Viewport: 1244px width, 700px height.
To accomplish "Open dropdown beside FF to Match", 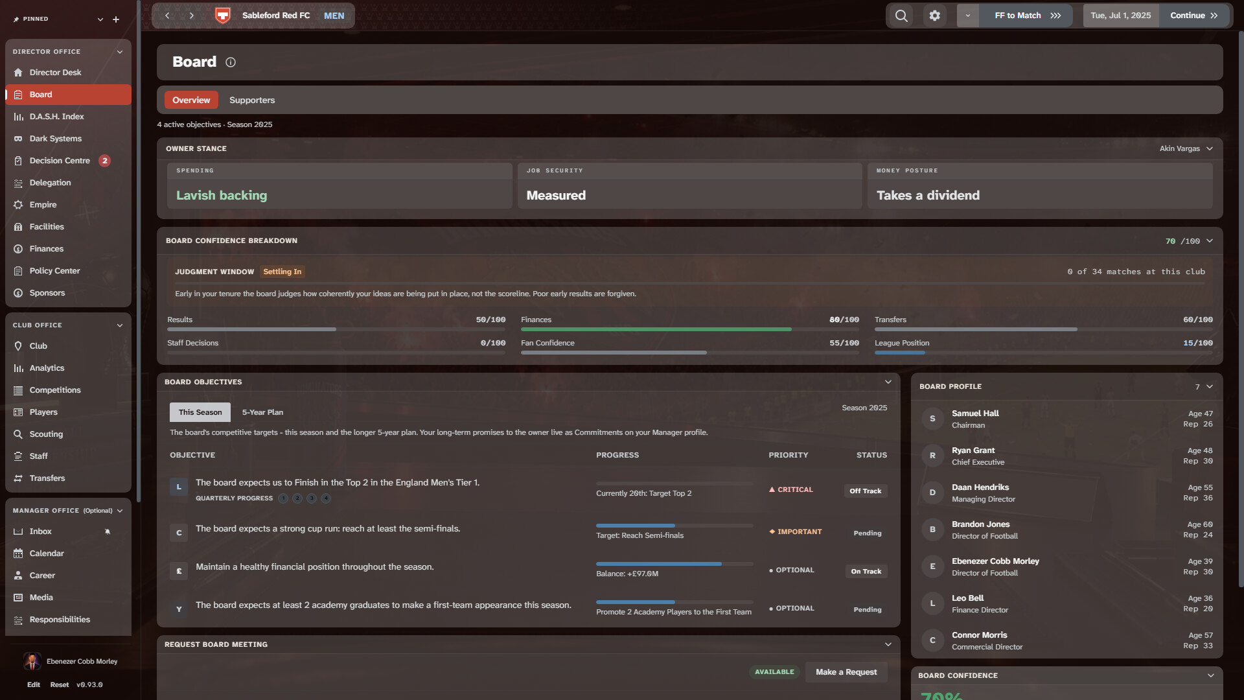I will (968, 16).
